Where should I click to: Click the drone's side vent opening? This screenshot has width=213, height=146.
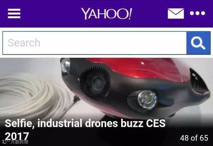point(199,81)
